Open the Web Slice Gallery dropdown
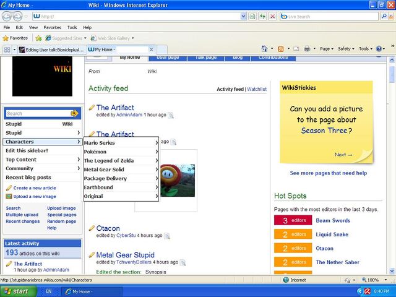 132,38
